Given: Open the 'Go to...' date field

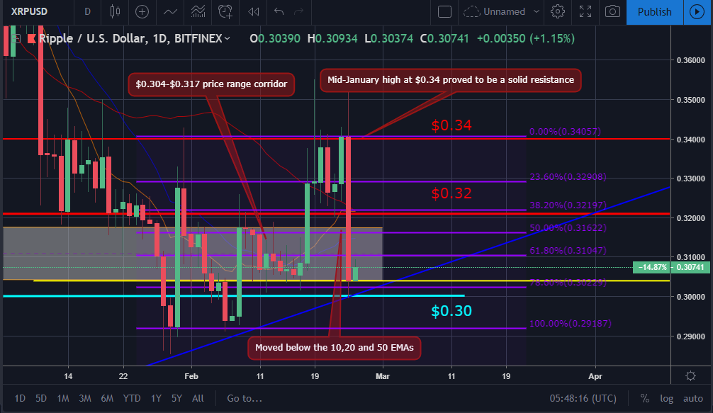Looking at the screenshot, I should tap(244, 398).
